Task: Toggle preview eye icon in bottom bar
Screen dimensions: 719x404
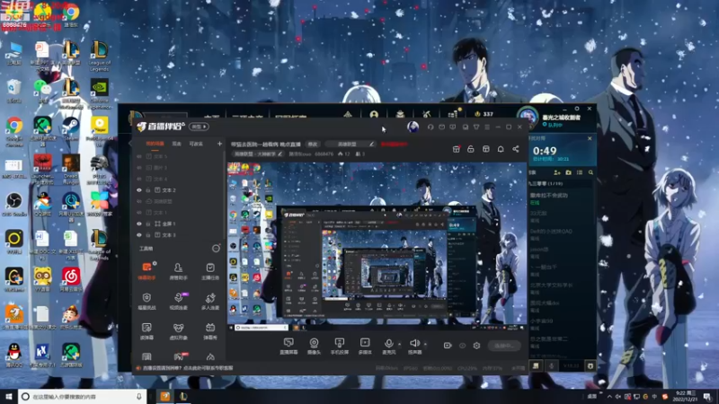Action: [x=462, y=346]
